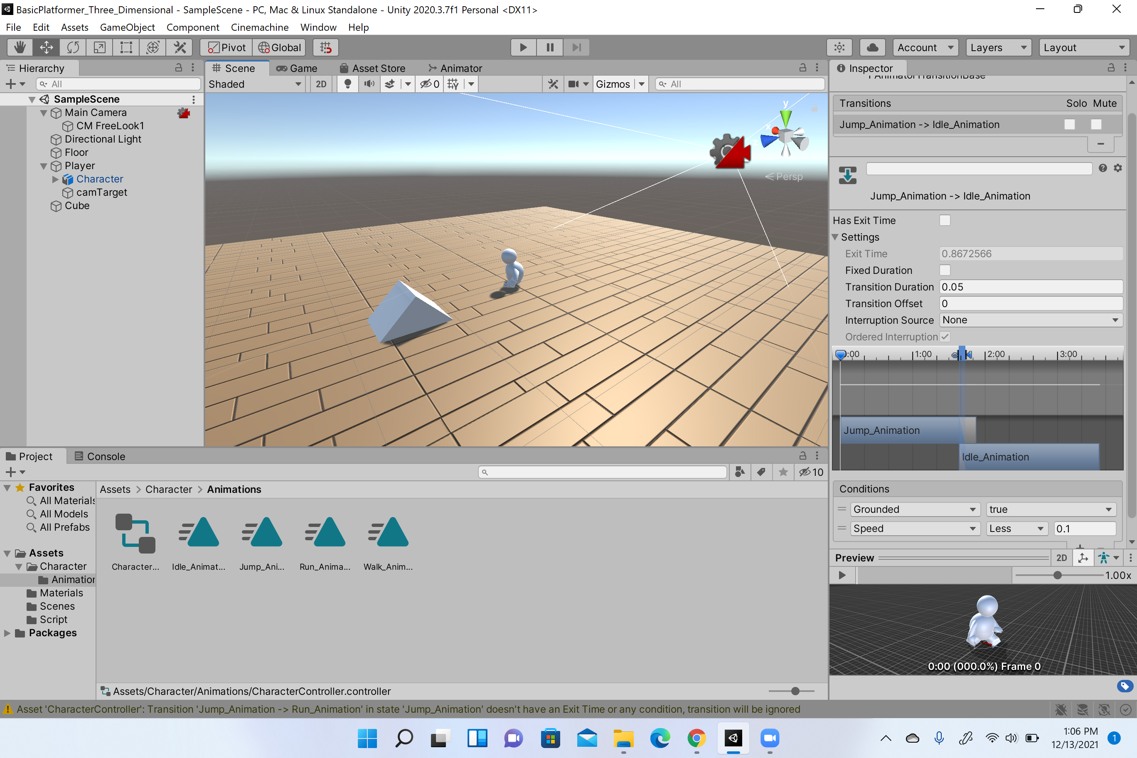
Task: Open the Cinemachine menu
Action: tap(260, 27)
